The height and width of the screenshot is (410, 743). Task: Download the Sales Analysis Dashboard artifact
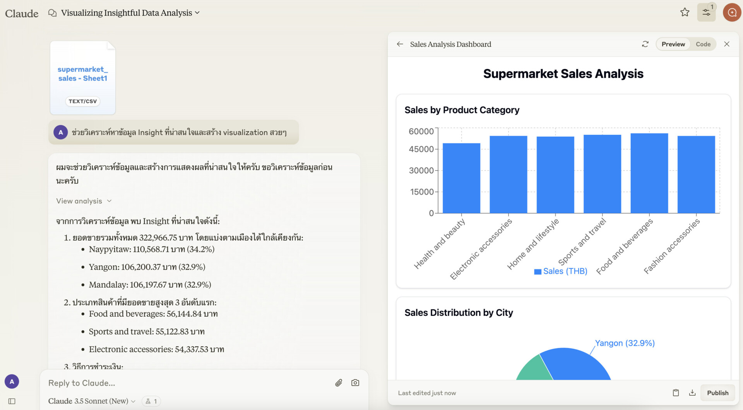click(x=692, y=393)
